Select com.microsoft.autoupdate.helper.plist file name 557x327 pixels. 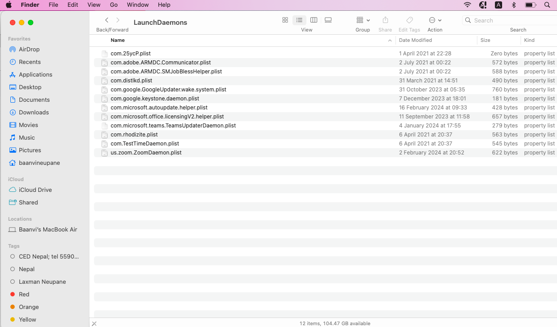[159, 108]
